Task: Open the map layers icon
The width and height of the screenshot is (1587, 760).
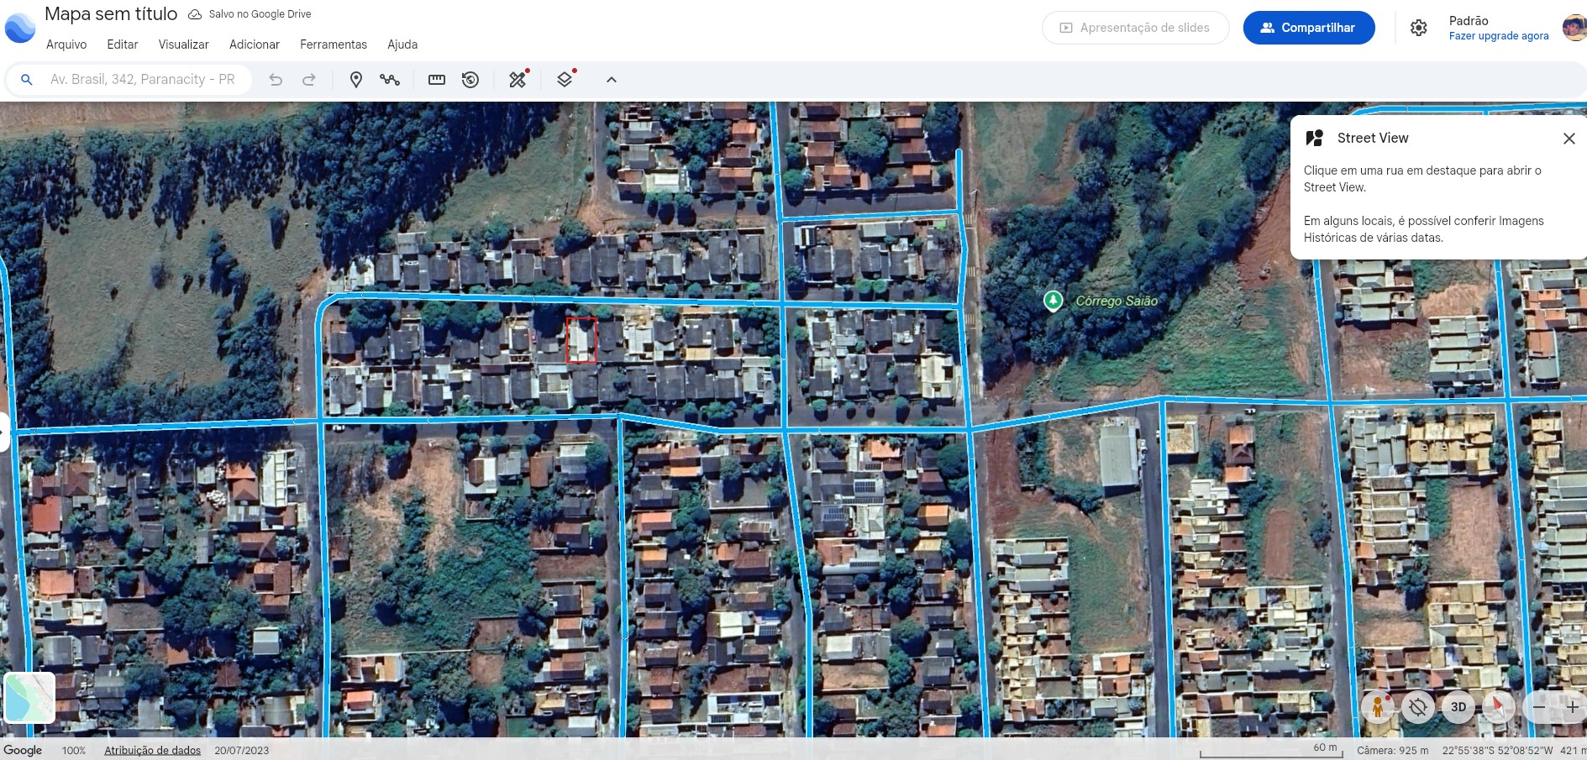Action: coord(565,80)
